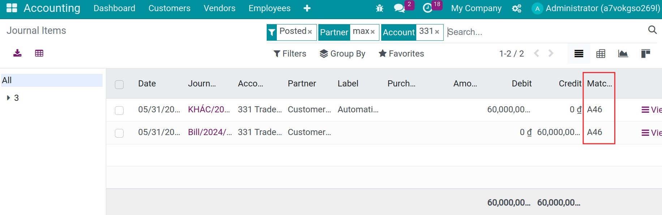This screenshot has height=215, width=662.
Task: Click the export download icon
Action: (x=17, y=53)
